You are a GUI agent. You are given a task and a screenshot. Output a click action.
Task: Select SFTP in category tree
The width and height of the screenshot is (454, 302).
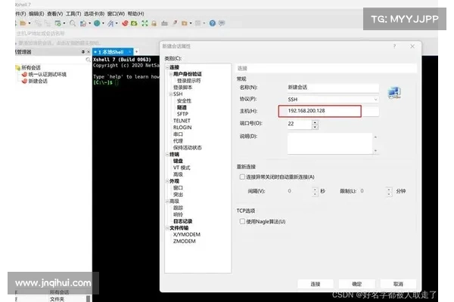click(x=182, y=114)
